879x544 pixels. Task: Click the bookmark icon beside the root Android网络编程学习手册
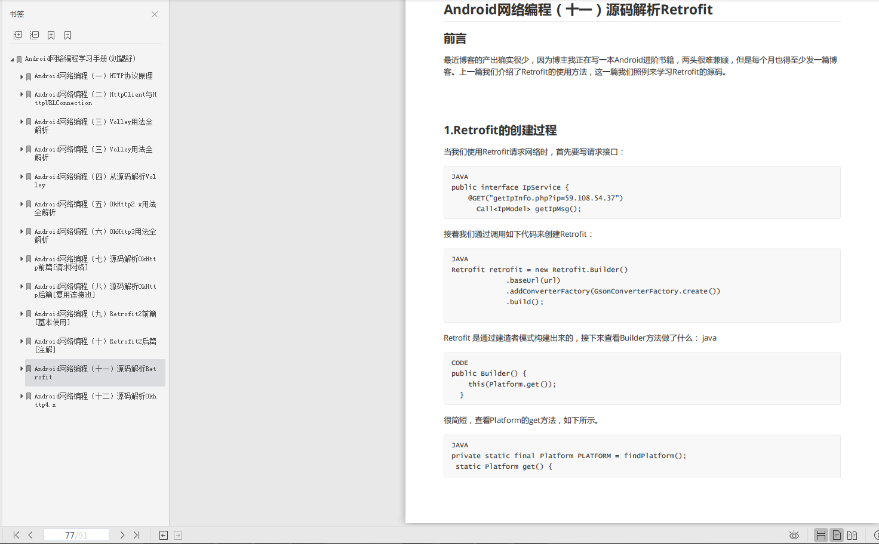[x=19, y=59]
